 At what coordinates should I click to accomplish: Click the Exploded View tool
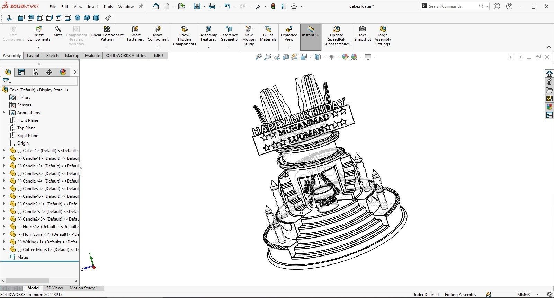click(x=289, y=34)
